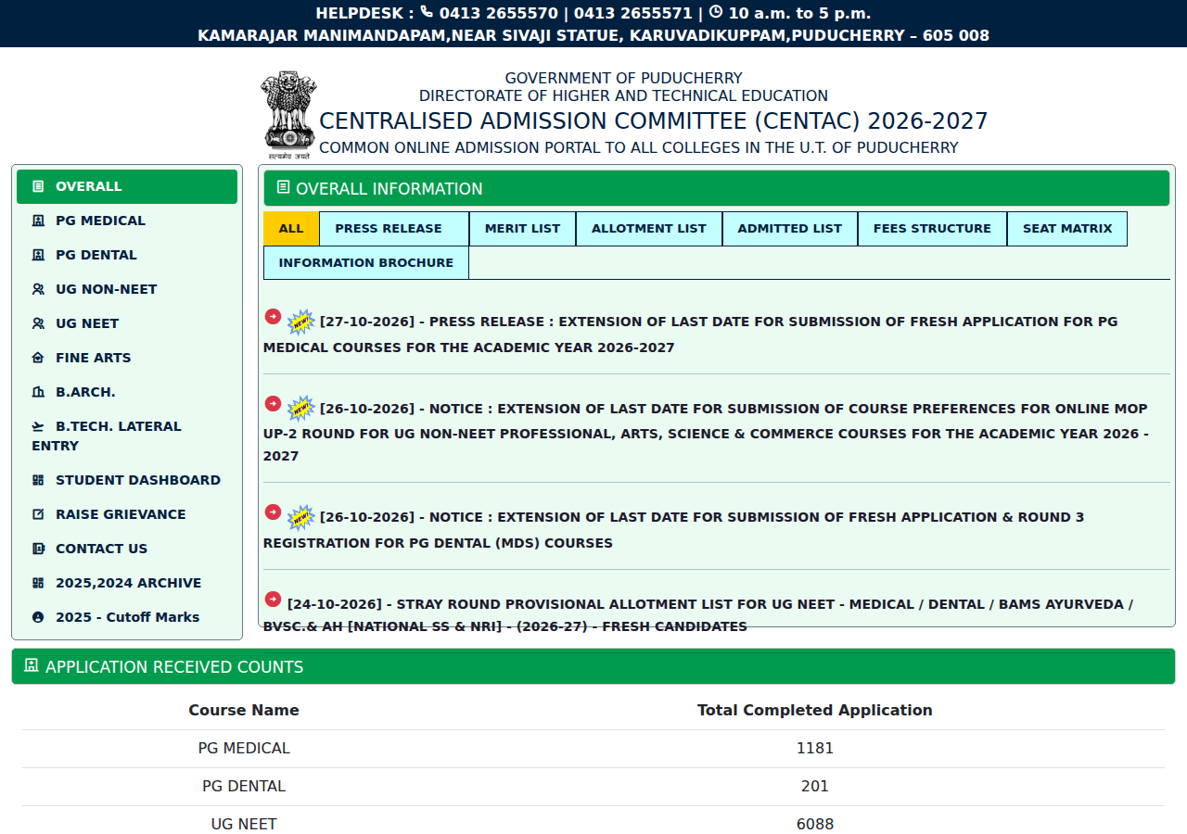Image resolution: width=1187 pixels, height=834 pixels.
Task: Click the UG NEET count 6088
Action: pos(815,824)
